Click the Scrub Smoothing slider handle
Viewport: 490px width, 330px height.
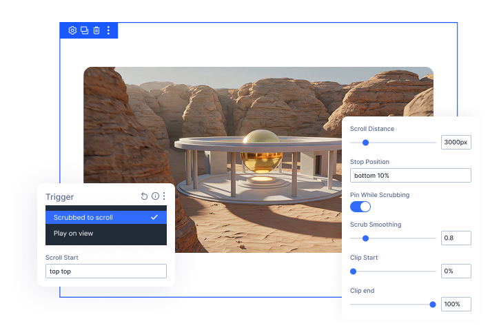365,238
